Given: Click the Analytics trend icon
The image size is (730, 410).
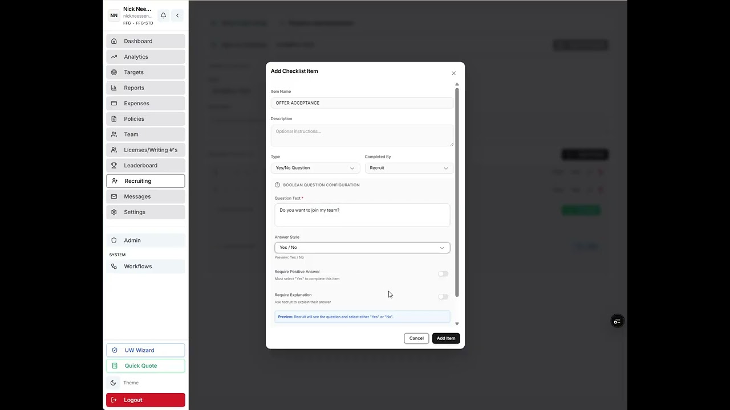Looking at the screenshot, I should 114,56.
